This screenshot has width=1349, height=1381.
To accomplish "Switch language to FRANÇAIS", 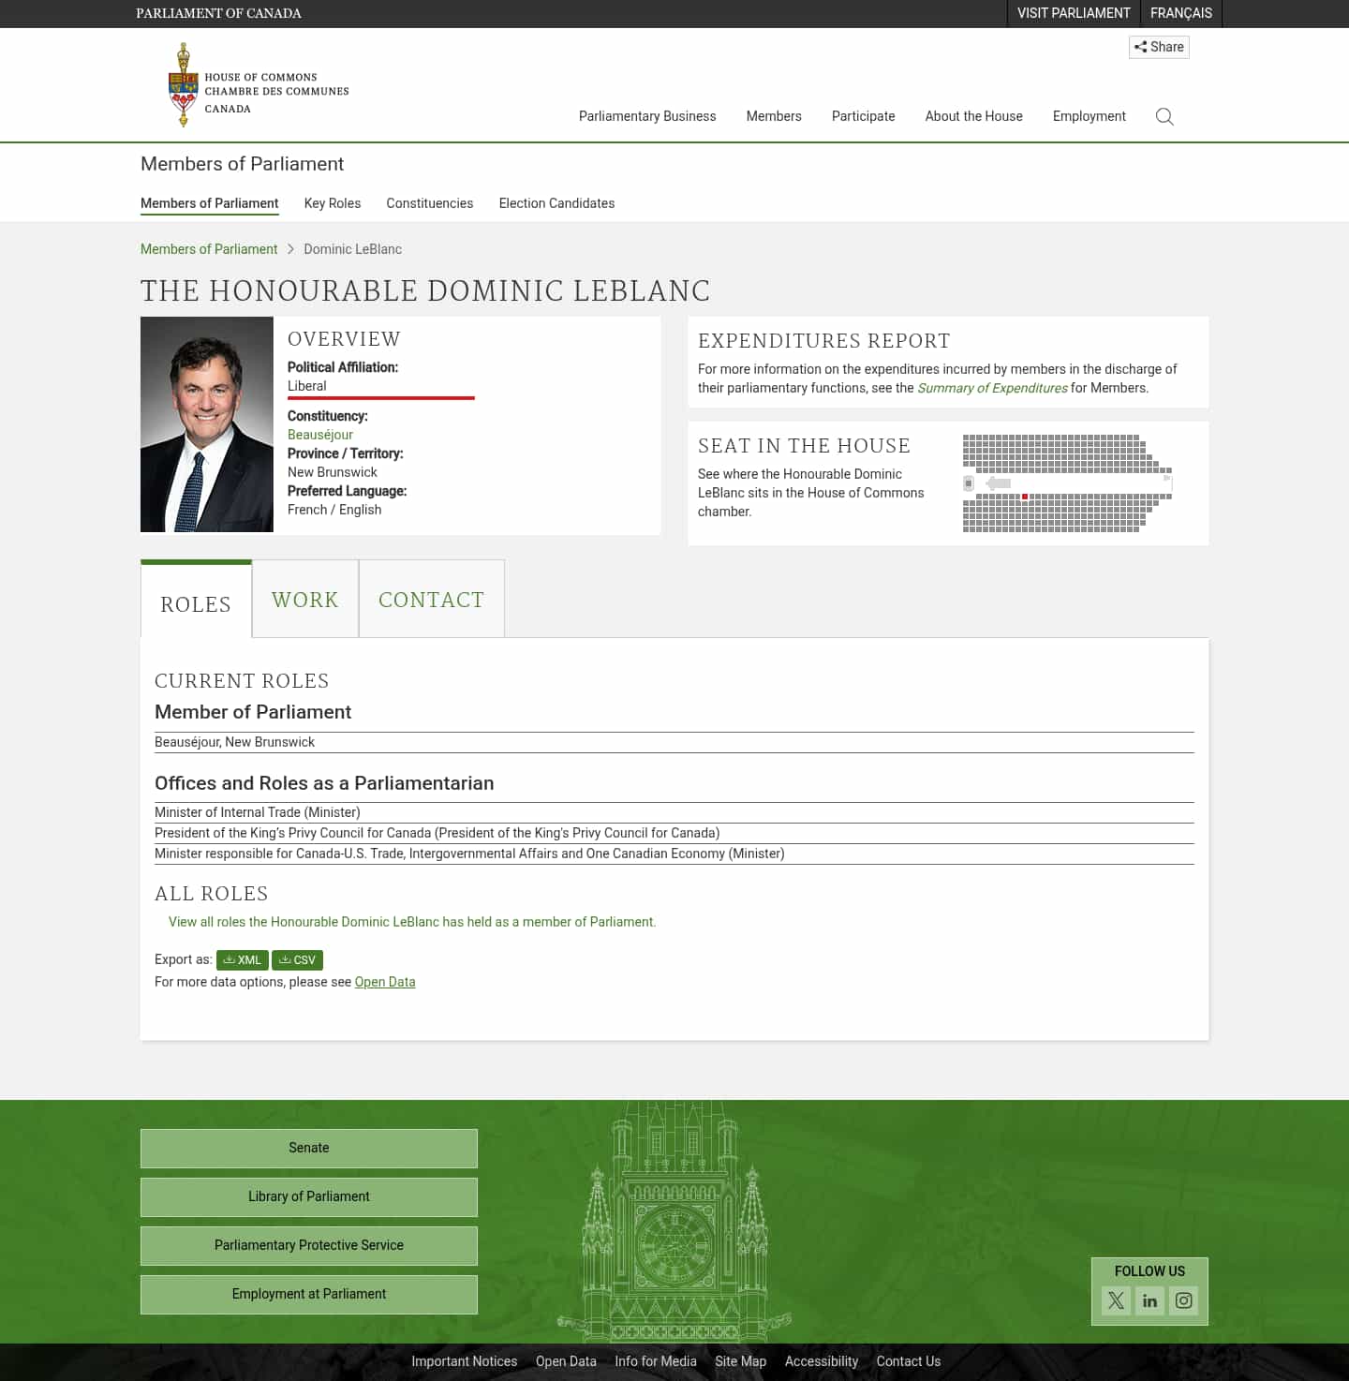I will click(x=1180, y=13).
